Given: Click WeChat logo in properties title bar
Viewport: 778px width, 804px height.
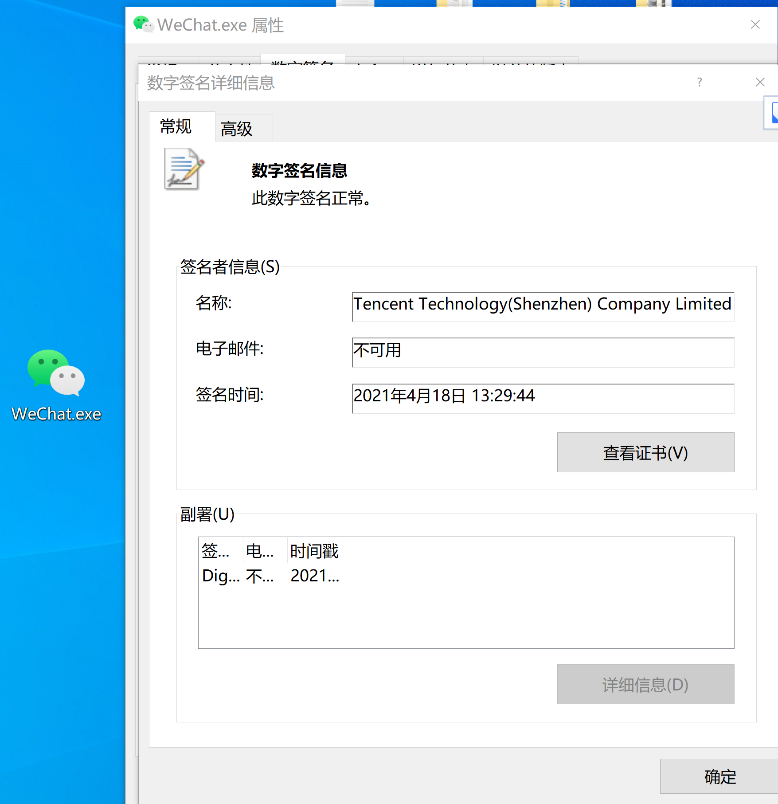Looking at the screenshot, I should coord(144,24).
